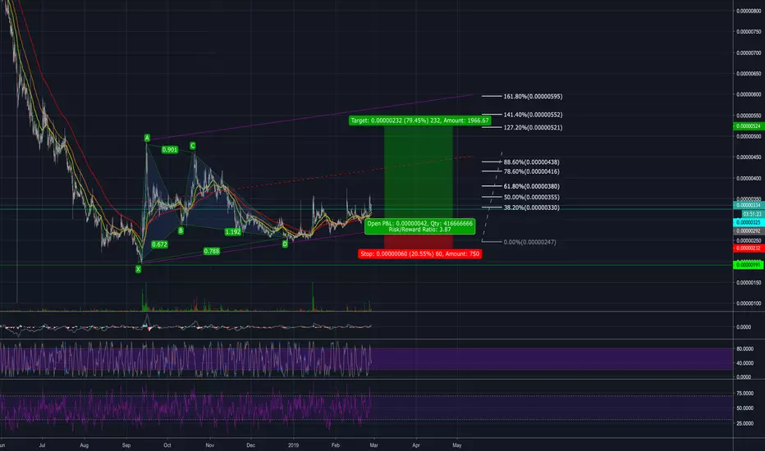
Task: Click the cyan 0.00000325 price axis tag
Action: pos(749,222)
